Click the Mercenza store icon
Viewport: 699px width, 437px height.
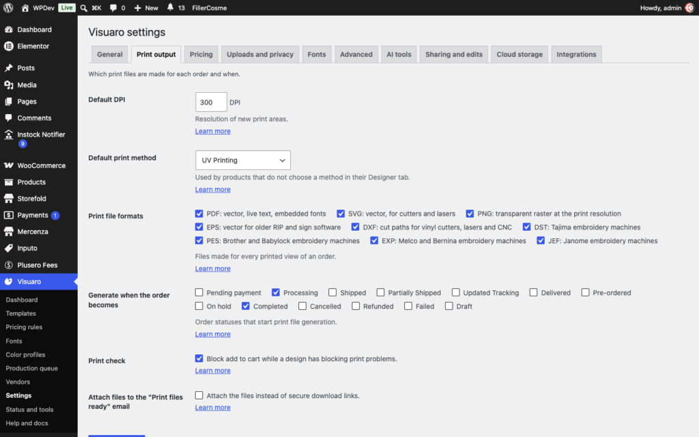[8, 231]
